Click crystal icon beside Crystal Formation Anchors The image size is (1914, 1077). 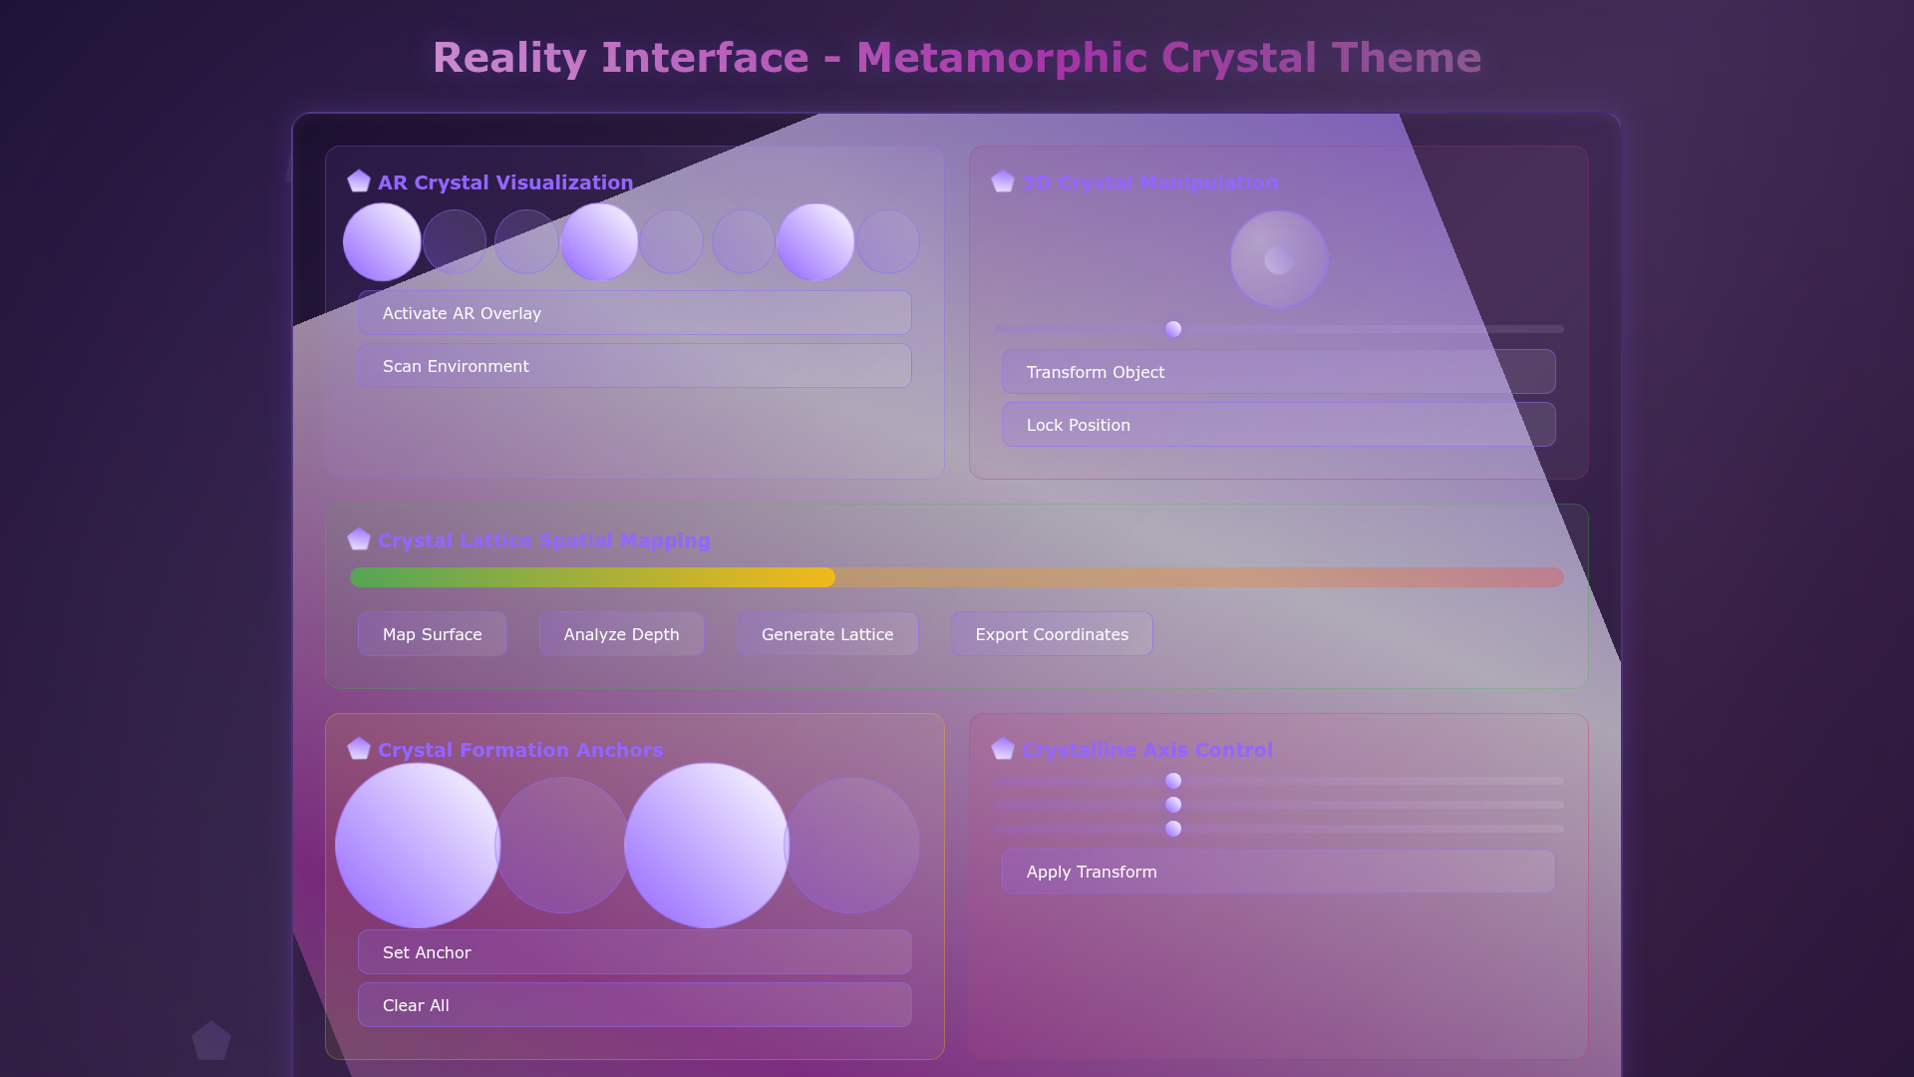[359, 749]
